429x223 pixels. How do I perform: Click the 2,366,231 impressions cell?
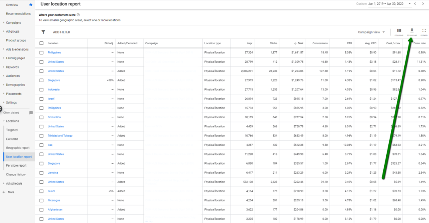247,71
